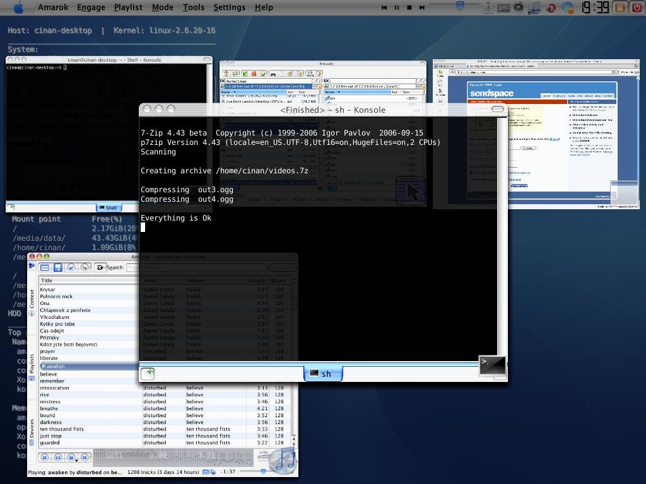
Task: Select the track 'mistress'
Action: click(50, 401)
